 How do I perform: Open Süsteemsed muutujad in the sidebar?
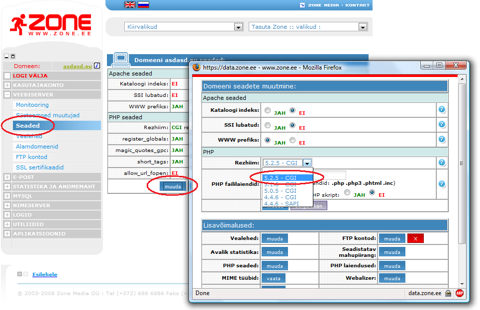[x=48, y=115]
